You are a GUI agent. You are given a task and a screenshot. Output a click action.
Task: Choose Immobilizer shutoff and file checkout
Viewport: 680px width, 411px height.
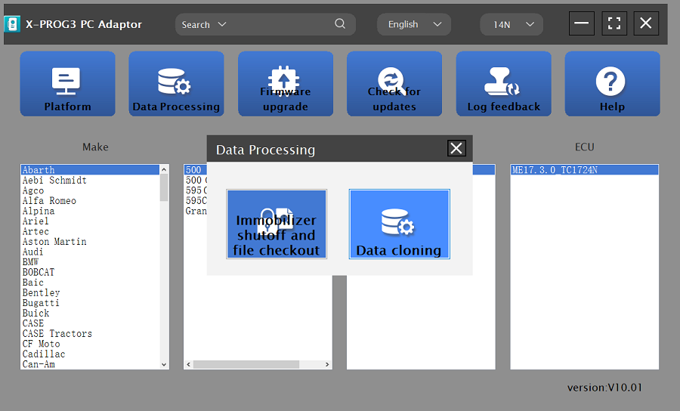tap(277, 224)
